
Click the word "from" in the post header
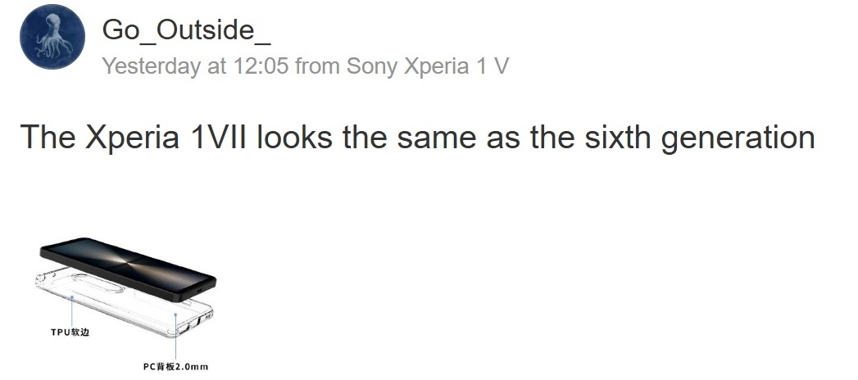pyautogui.click(x=319, y=66)
